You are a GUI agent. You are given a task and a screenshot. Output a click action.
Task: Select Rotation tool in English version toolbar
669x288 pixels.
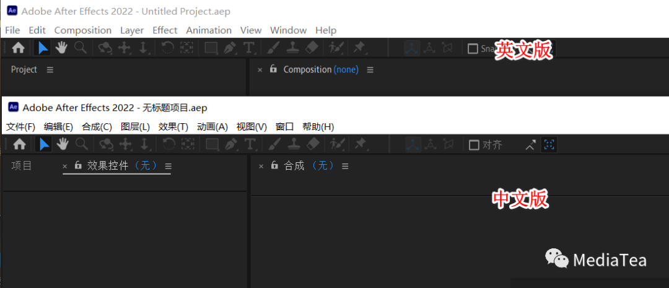(167, 48)
